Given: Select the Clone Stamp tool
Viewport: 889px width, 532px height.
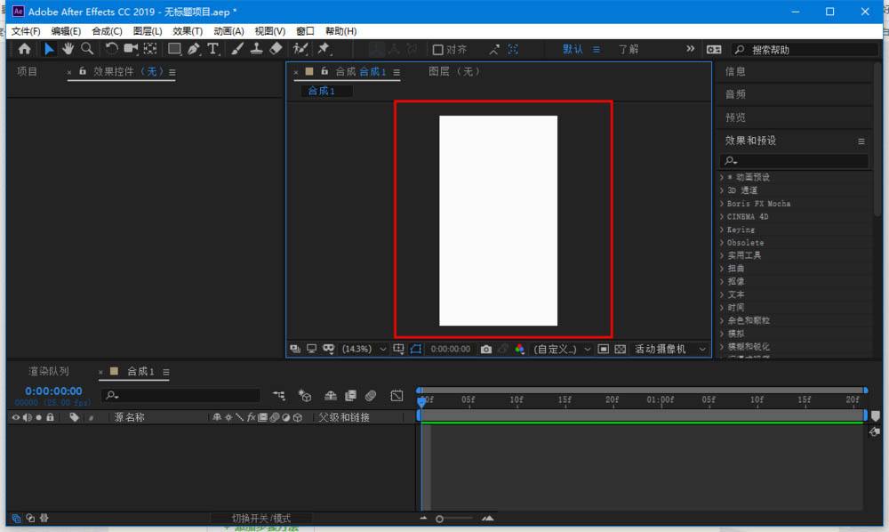Looking at the screenshot, I should click(x=256, y=49).
